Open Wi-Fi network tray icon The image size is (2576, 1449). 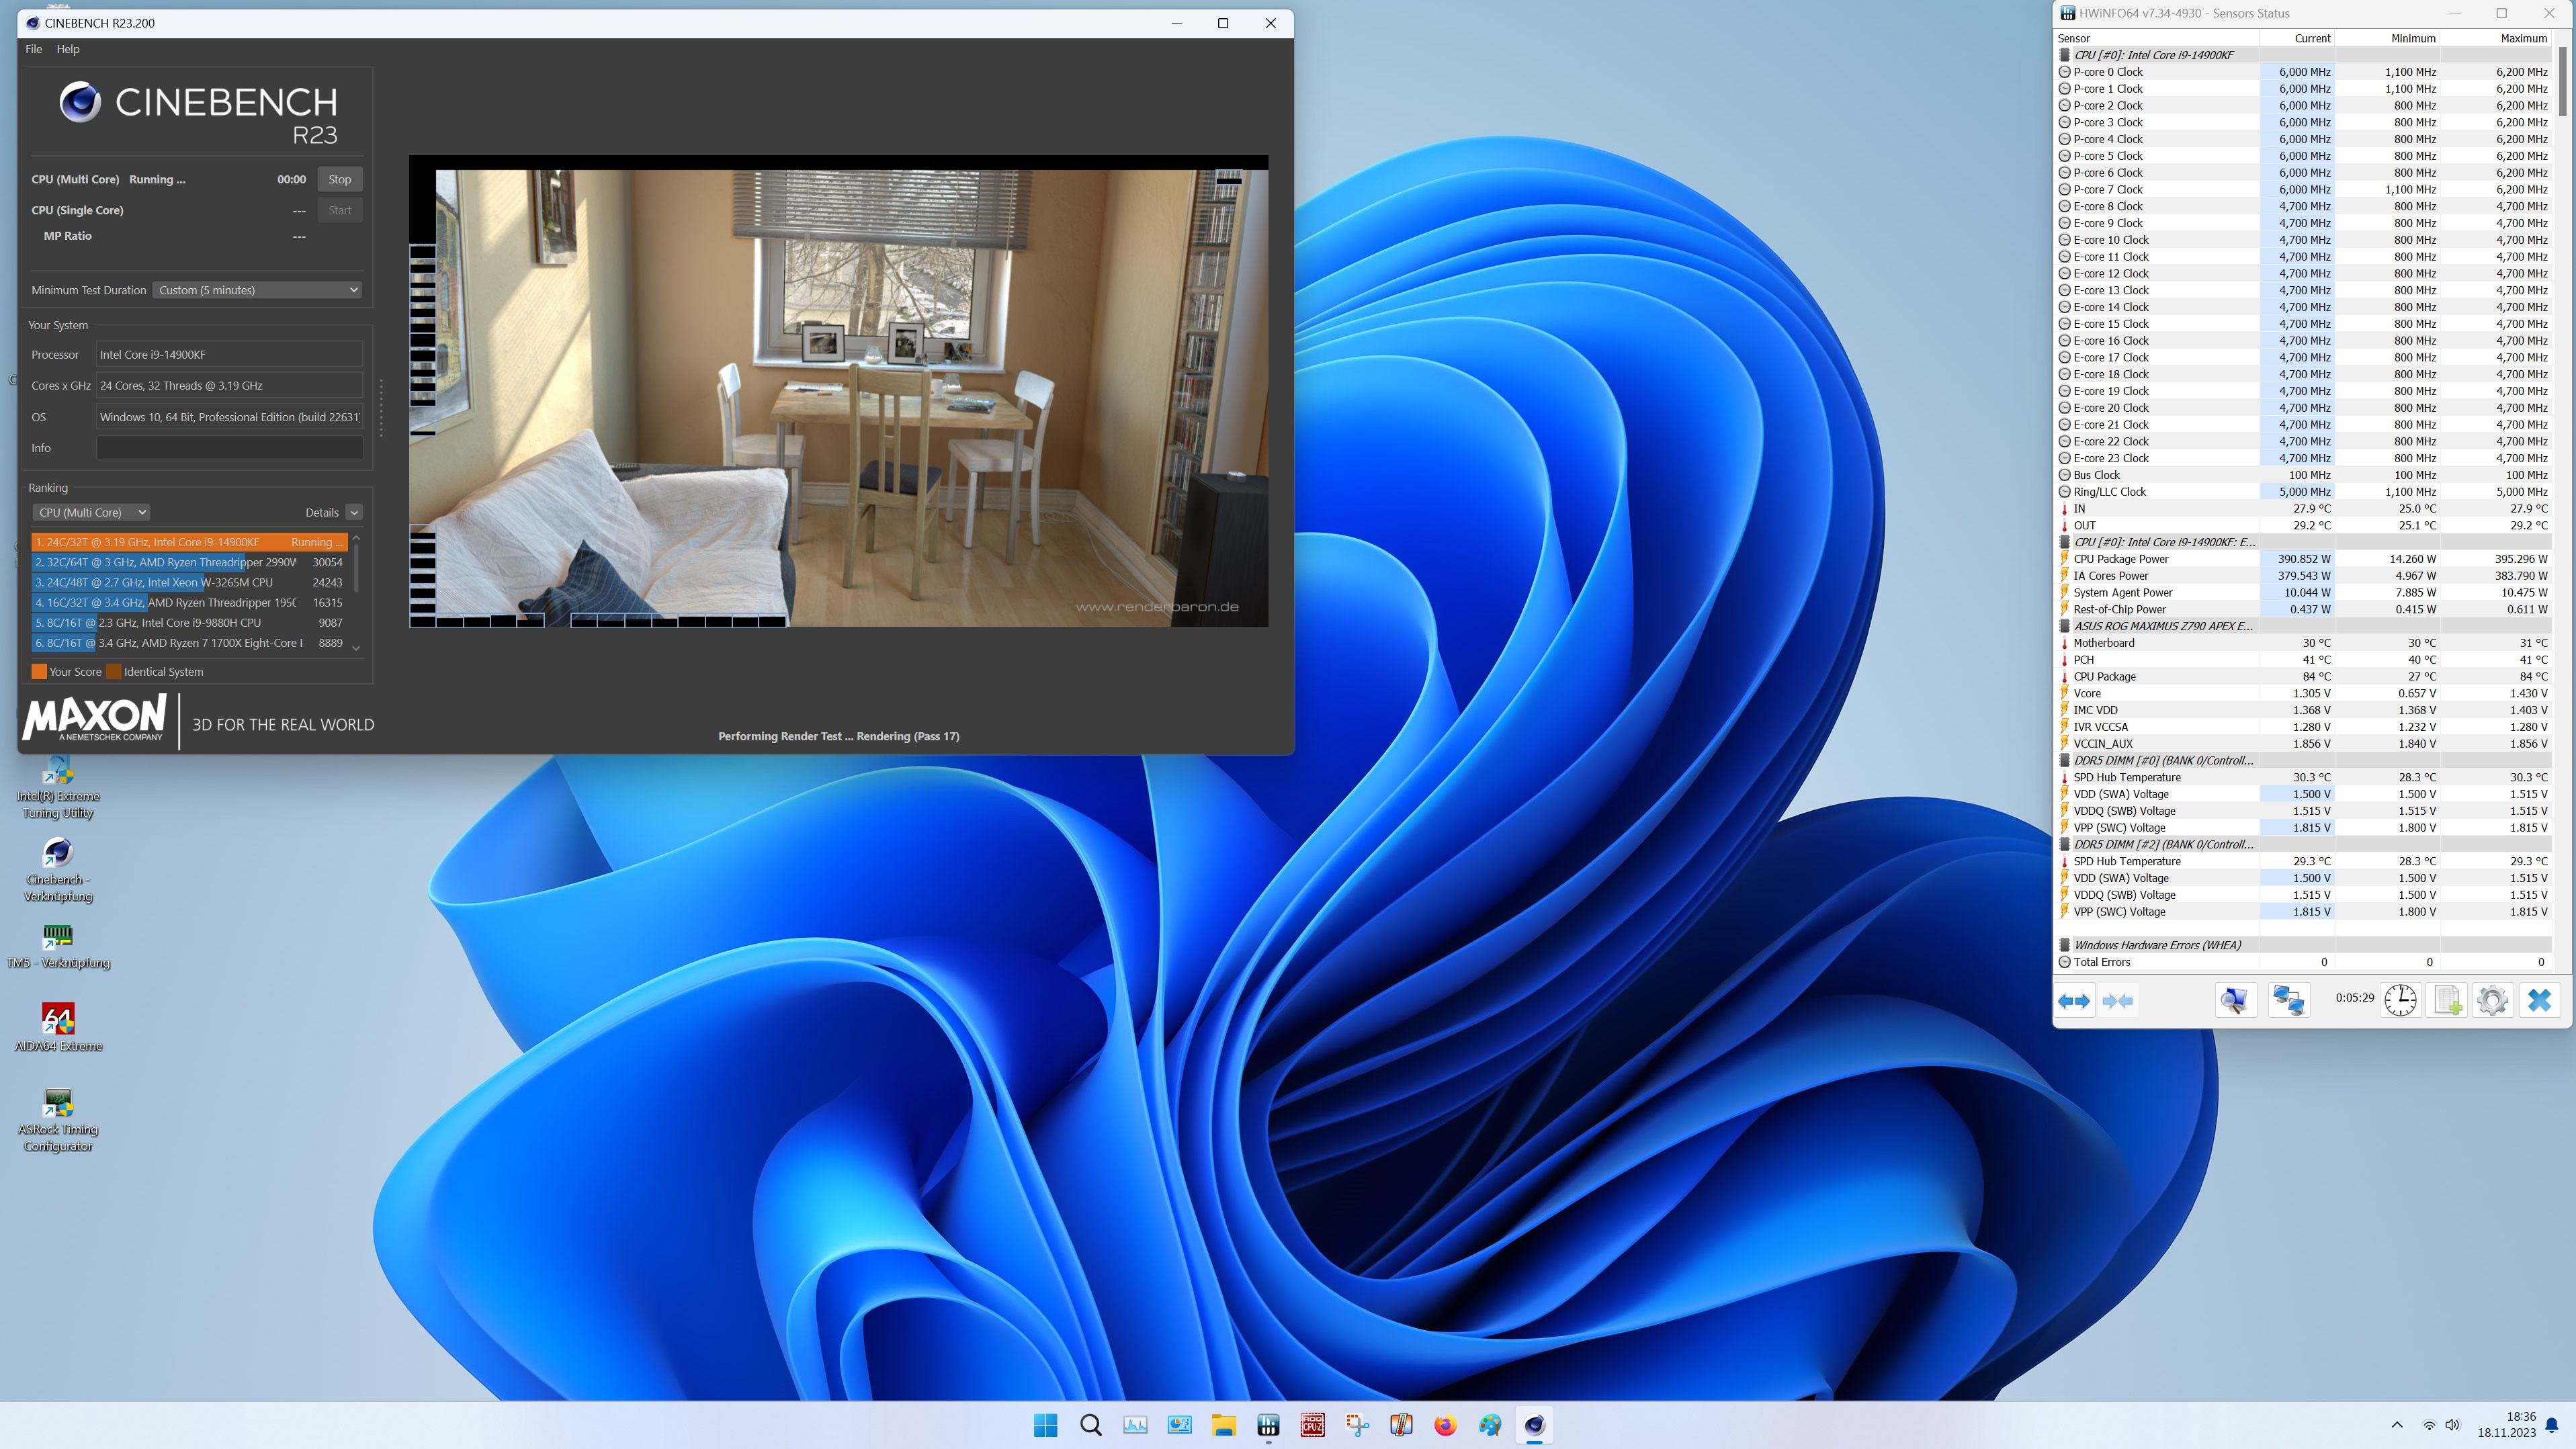pyautogui.click(x=2429, y=1425)
